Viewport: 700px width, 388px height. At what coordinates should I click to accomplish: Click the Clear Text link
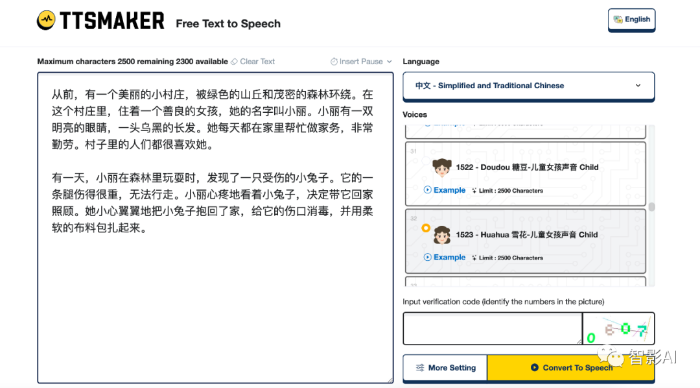[x=257, y=62]
